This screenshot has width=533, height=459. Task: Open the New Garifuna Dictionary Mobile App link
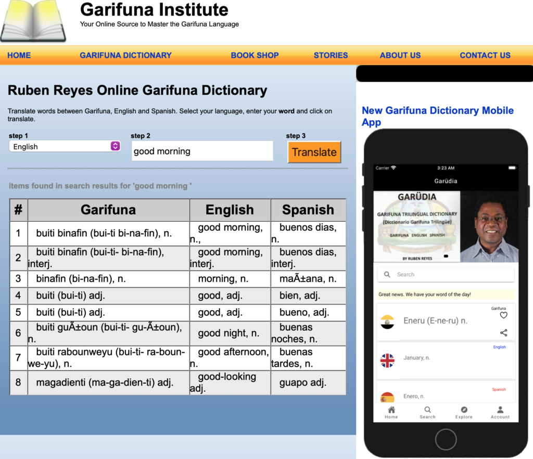437,116
